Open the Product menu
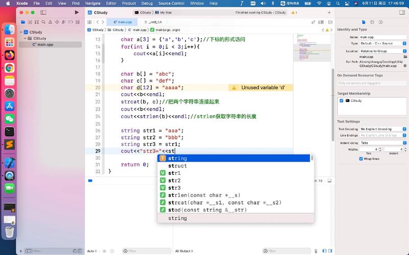 click(129, 3)
